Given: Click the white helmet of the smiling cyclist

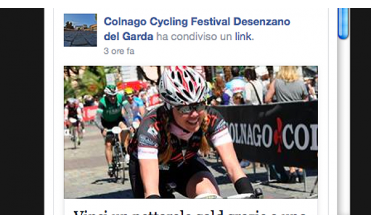Looking at the screenshot, I should point(183,85).
